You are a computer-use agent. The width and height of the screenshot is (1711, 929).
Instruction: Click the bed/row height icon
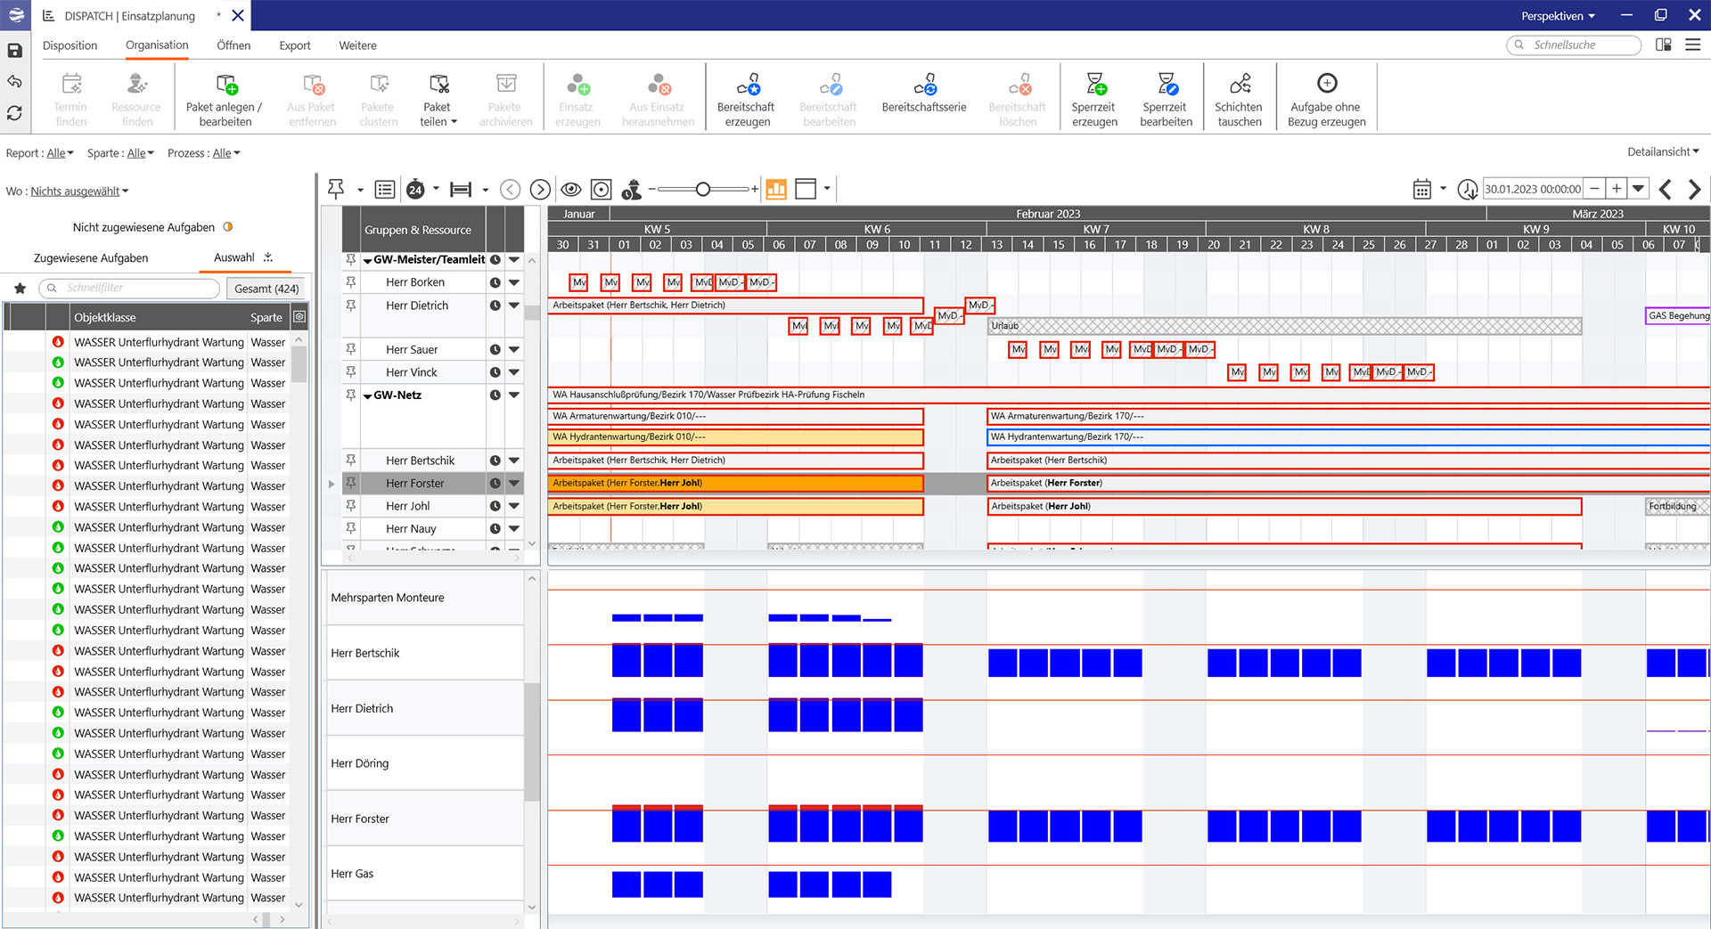point(461,189)
